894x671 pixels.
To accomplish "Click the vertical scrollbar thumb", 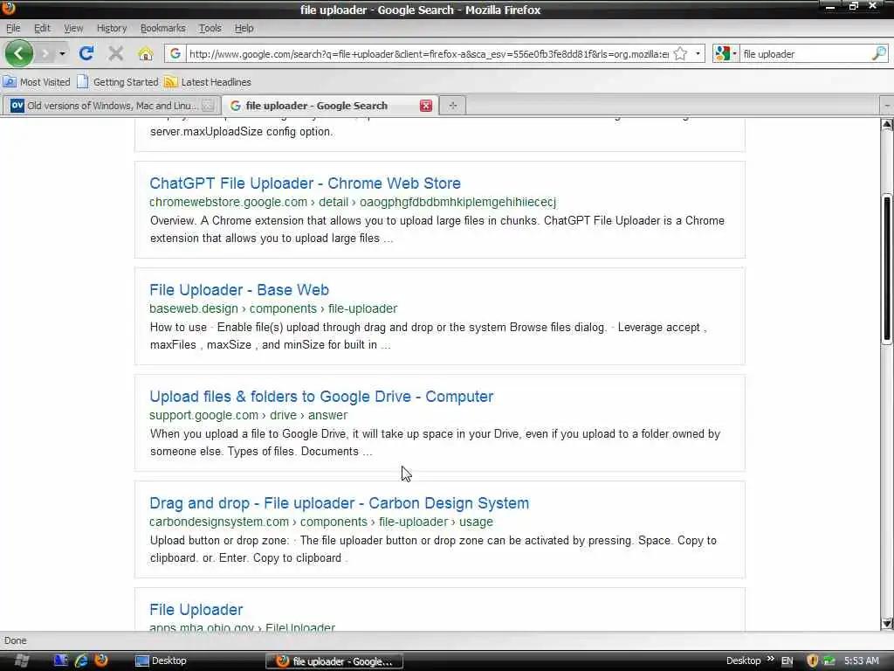I will tap(887, 270).
